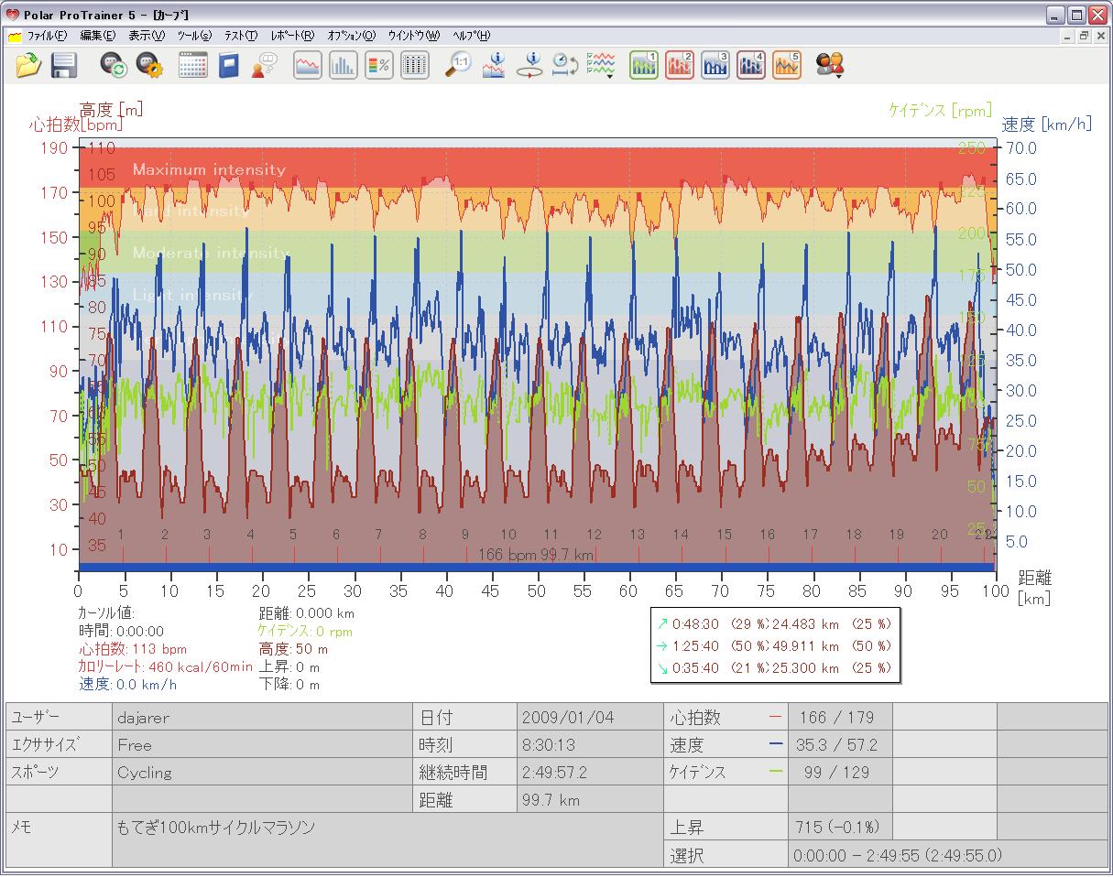Image resolution: width=1113 pixels, height=877 pixels.
Task: Select the ascent row starting 0:48:30
Action: [x=773, y=623]
